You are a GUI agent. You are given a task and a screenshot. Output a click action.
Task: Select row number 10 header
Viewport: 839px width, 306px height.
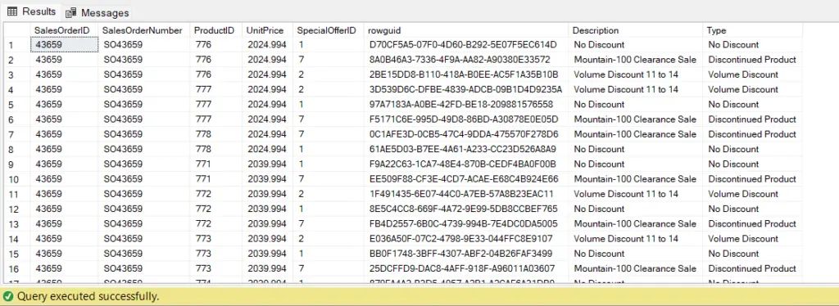(17, 179)
